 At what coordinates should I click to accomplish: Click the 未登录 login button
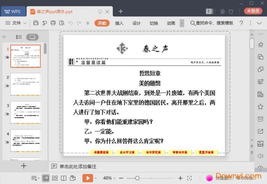tap(253, 11)
